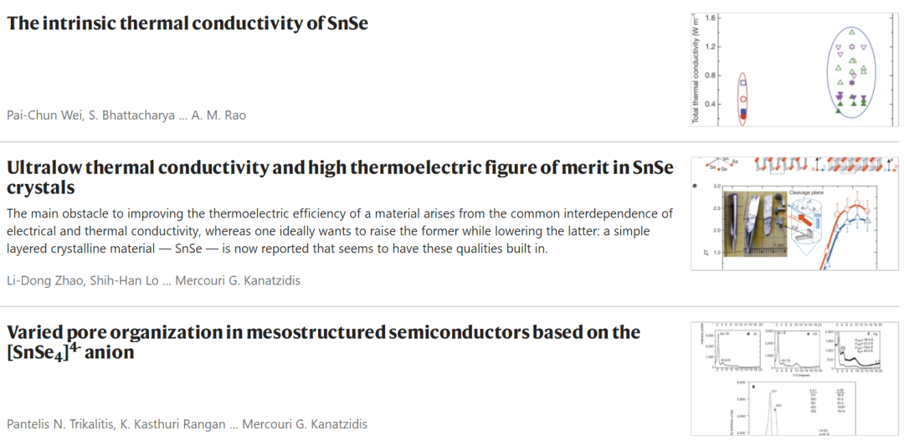Viewport: 904px width, 446px height.
Task: Click the SnSe crystals ZT figure thumbnail
Action: 795,213
